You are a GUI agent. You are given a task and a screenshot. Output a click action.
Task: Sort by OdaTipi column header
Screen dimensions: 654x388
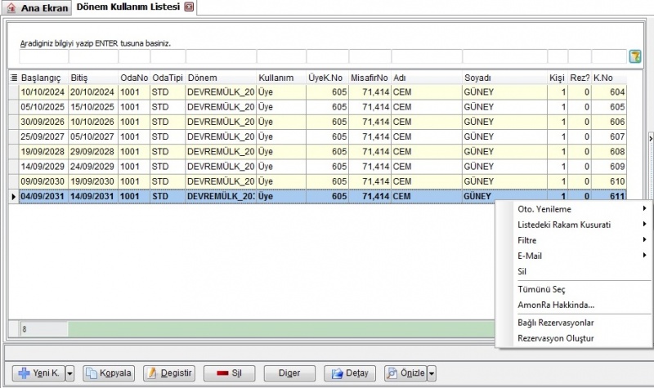point(168,78)
